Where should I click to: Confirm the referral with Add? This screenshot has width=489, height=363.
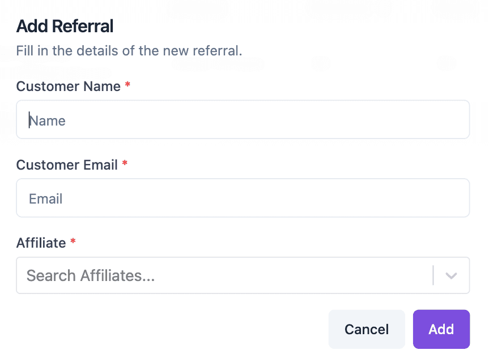[441, 329]
